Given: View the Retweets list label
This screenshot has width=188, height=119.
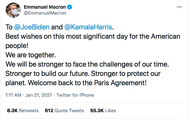Looking at the screenshot, I should (29, 111).
